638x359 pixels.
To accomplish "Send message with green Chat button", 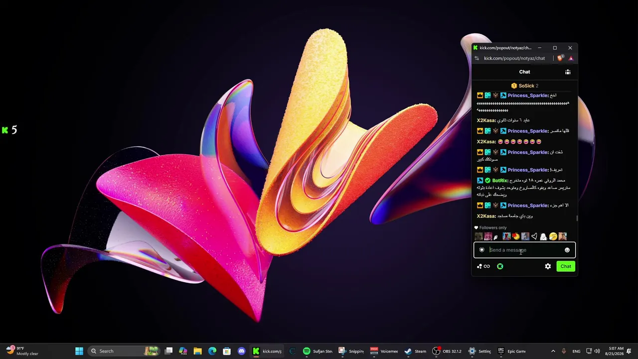I will coord(566,266).
